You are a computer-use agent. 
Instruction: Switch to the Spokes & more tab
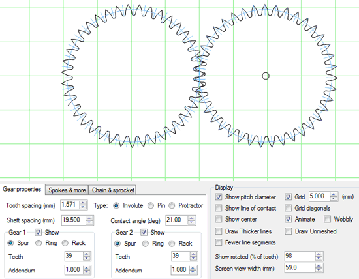pos(67,190)
